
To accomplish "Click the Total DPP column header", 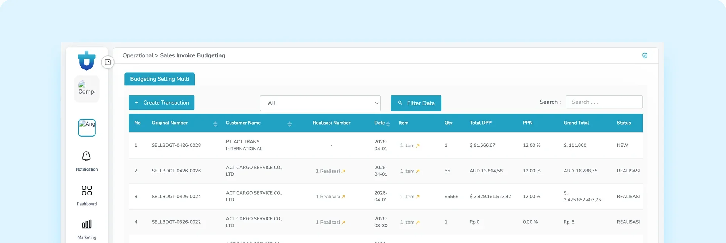I will [480, 123].
